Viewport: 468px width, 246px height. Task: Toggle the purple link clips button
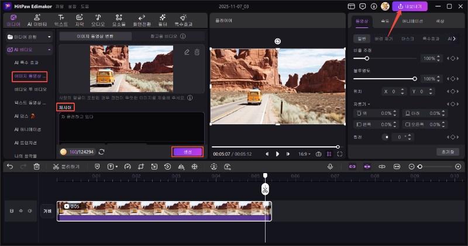pos(353,167)
